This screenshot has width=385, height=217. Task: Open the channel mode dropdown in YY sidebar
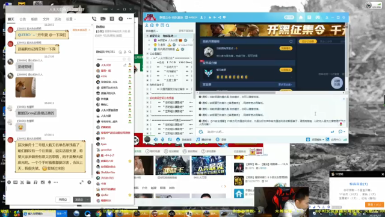[x=152, y=31]
